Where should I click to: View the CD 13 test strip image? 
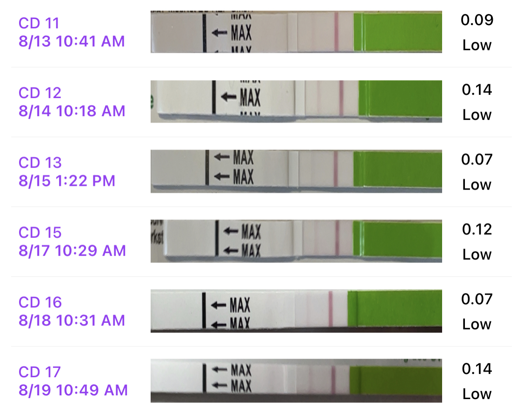click(x=296, y=171)
